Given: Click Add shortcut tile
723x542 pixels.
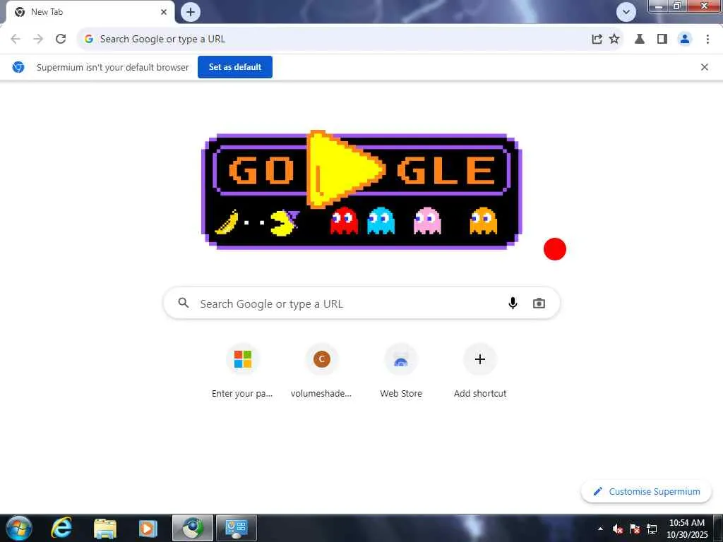Looking at the screenshot, I should point(480,371).
